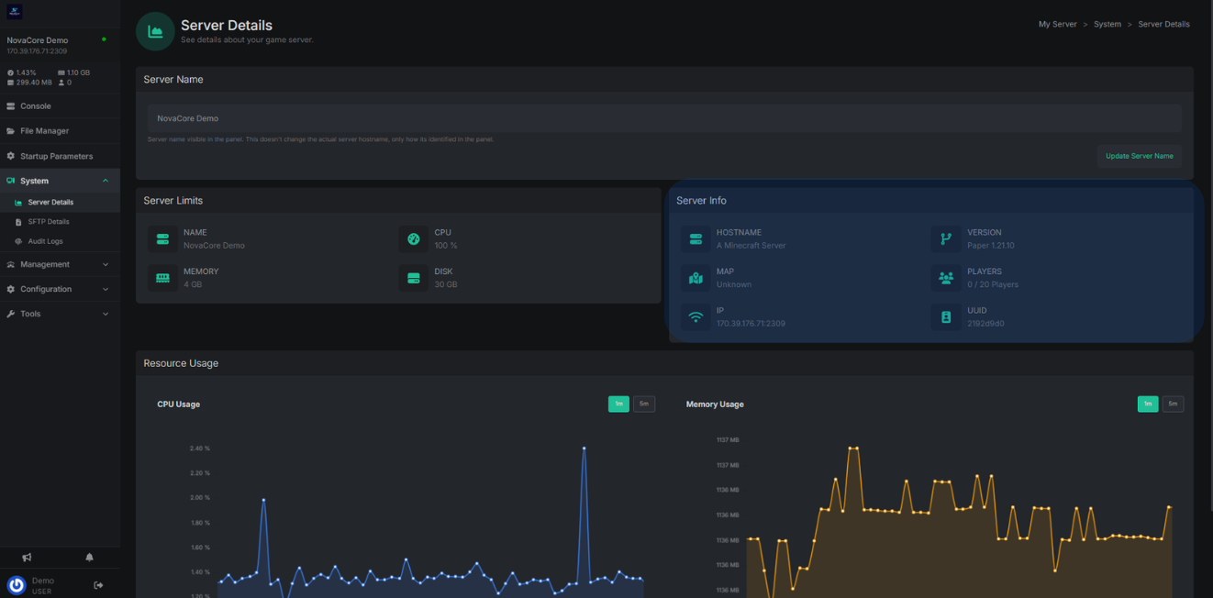The image size is (1213, 598).
Task: Switch CPU Usage chart to 5m
Action: click(x=644, y=404)
